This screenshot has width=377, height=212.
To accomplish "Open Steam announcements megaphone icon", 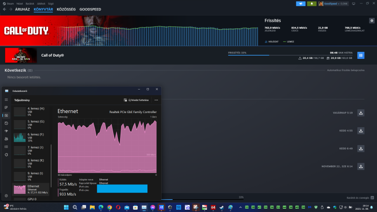I will coord(301,4).
